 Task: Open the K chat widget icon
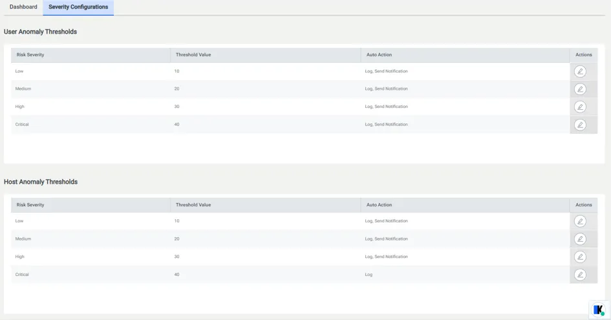click(x=599, y=310)
